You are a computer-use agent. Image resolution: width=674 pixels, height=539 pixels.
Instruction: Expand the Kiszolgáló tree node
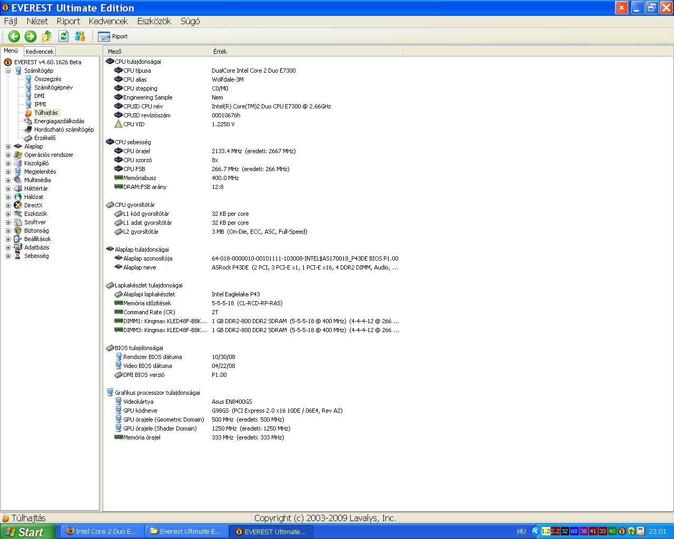8,163
